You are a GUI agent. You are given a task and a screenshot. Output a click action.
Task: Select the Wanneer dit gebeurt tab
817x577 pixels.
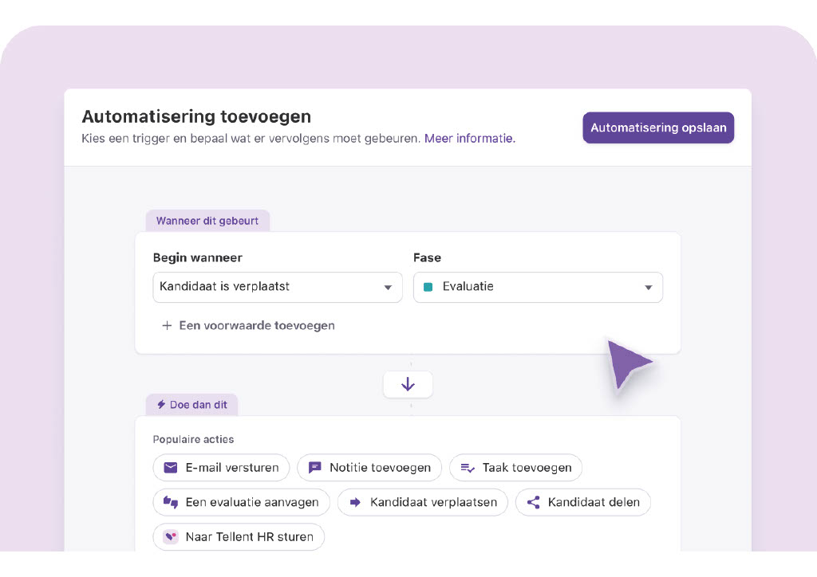[207, 220]
